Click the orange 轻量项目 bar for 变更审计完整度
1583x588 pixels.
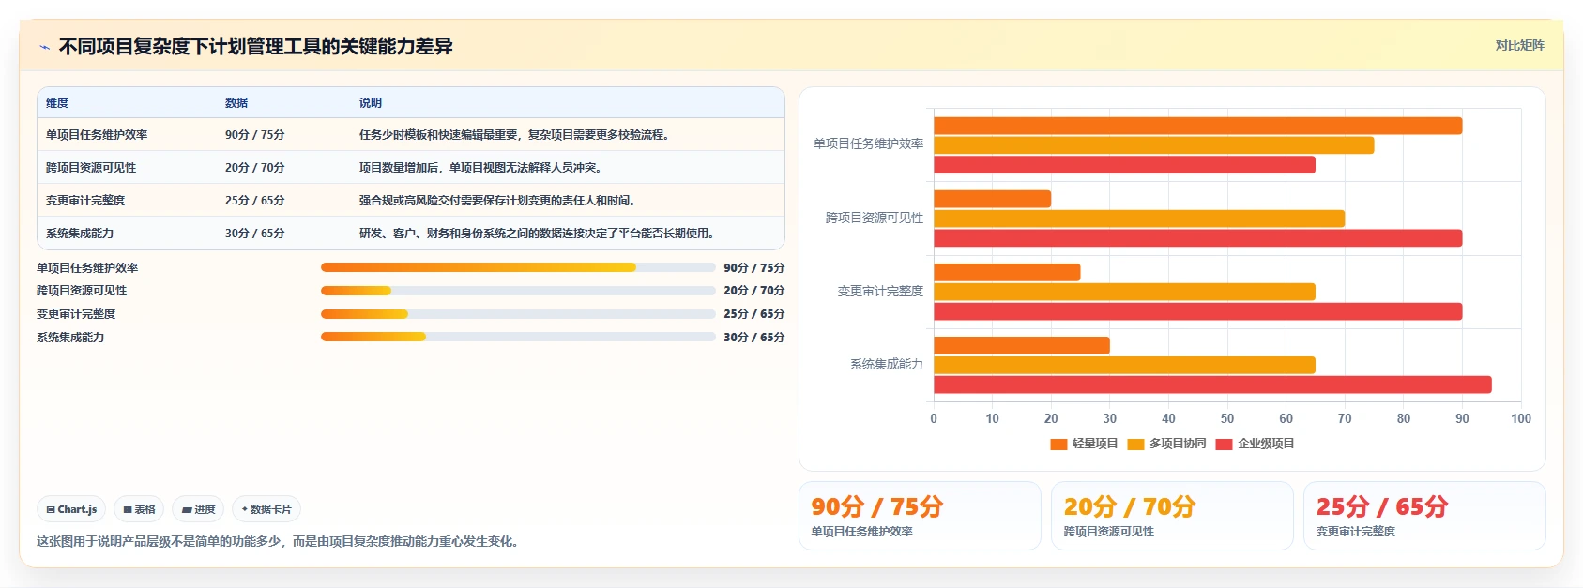click(x=1007, y=272)
